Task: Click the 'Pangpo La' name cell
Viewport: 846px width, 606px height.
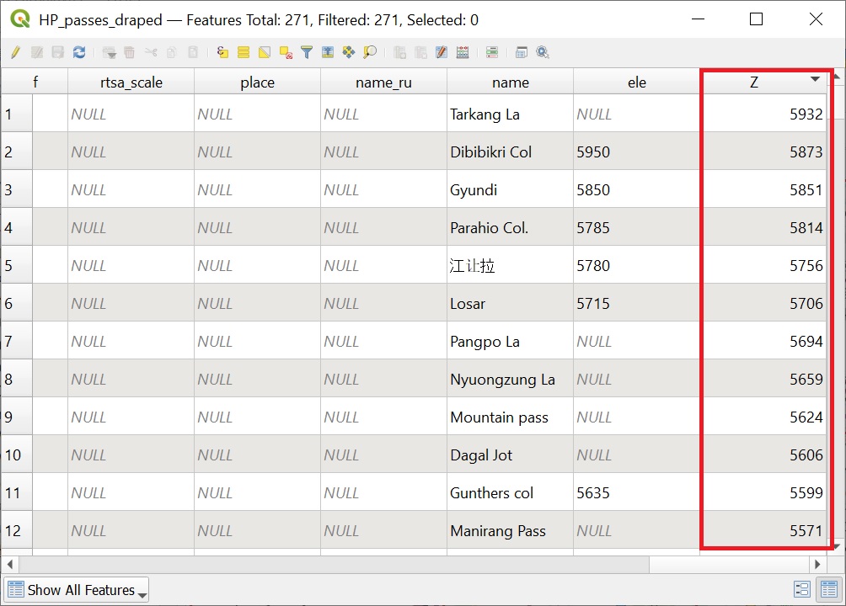Action: (510, 341)
